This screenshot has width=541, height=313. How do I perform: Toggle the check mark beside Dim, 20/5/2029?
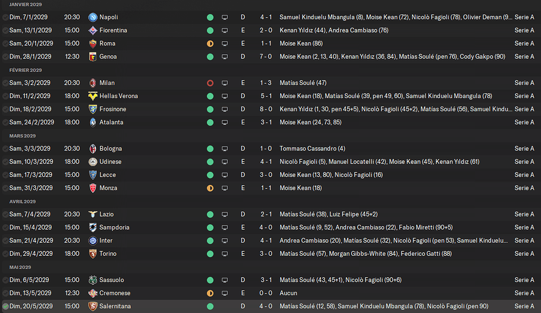pos(5,306)
